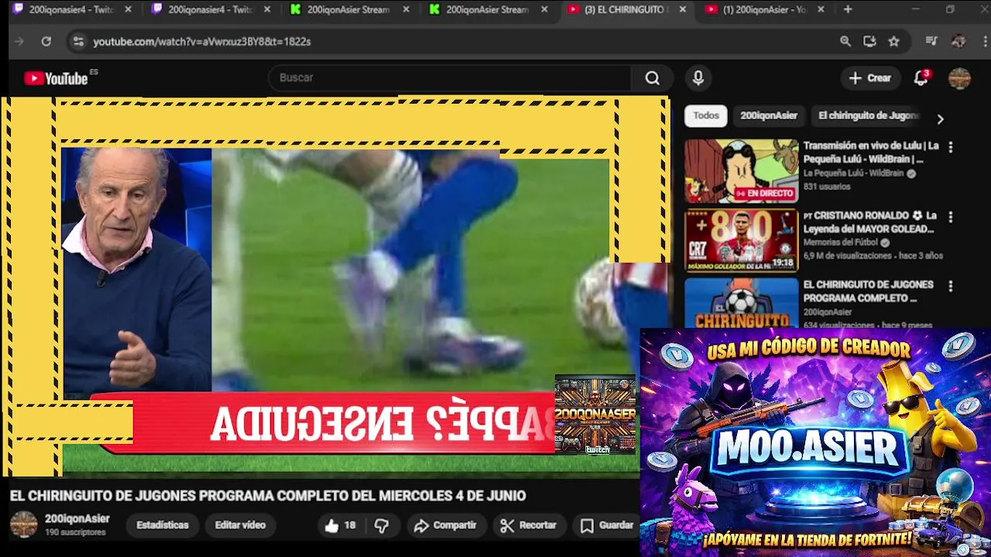Open 200iqonAsier channel name link
The image size is (991, 557).
coord(77,519)
